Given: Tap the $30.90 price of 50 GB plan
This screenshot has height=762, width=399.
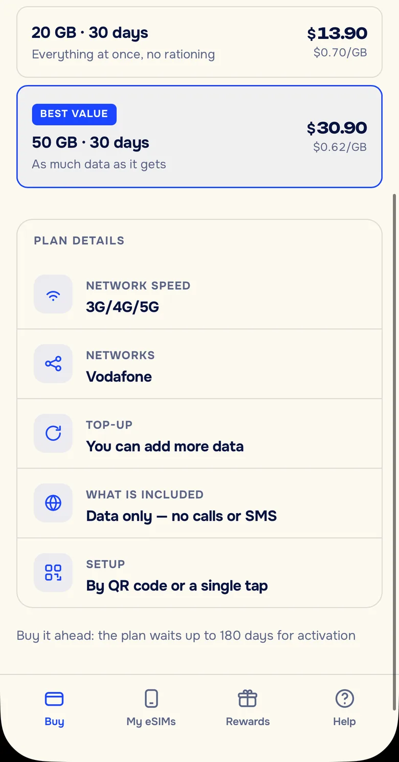Looking at the screenshot, I should click(337, 128).
